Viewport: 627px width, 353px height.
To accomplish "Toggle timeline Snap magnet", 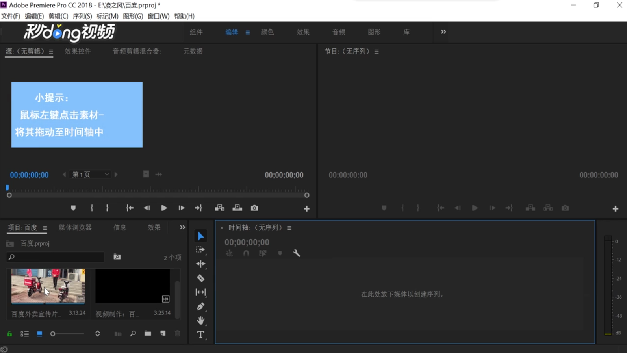I will [246, 253].
